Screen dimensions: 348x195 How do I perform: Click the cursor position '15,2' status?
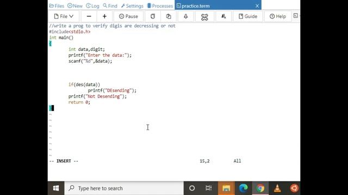(x=204, y=161)
